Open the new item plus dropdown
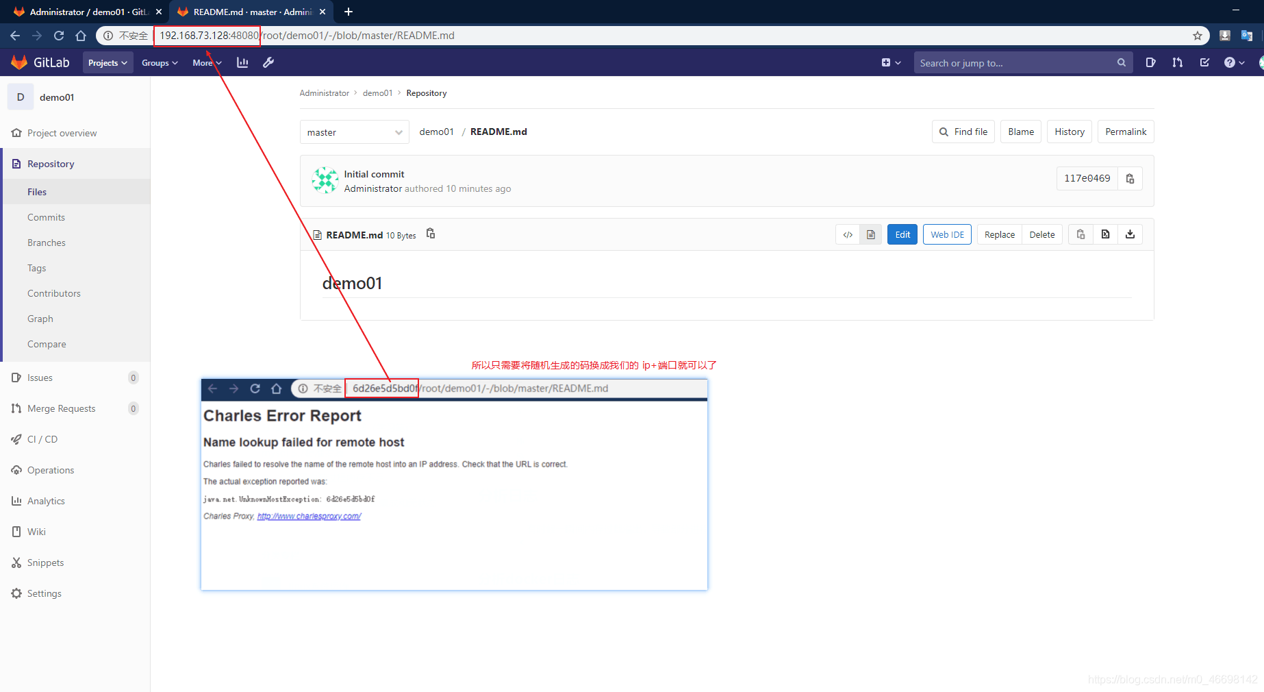Viewport: 1264px width, 692px height. coord(891,62)
